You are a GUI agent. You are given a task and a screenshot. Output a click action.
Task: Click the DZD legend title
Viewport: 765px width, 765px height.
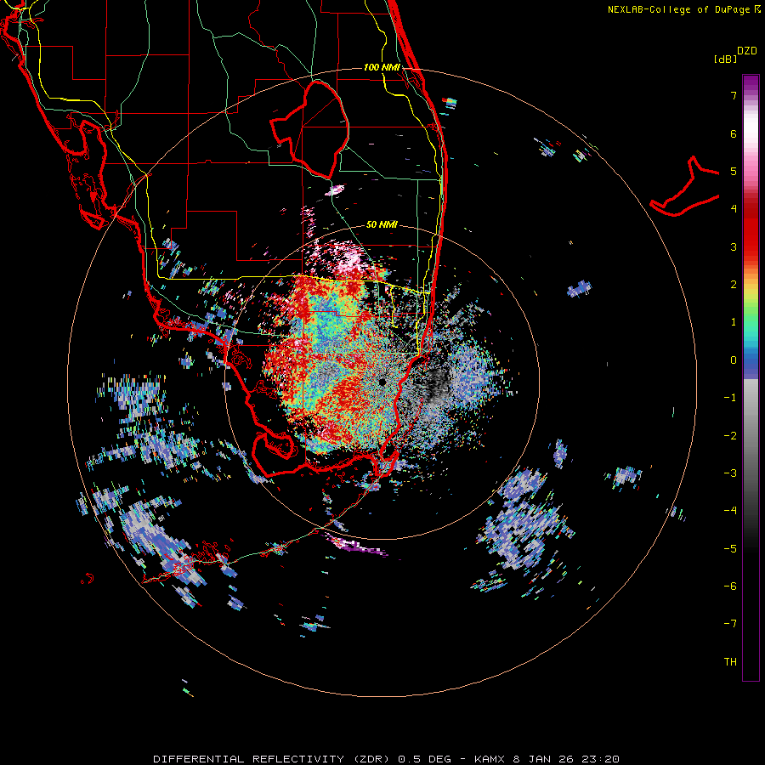[x=747, y=51]
